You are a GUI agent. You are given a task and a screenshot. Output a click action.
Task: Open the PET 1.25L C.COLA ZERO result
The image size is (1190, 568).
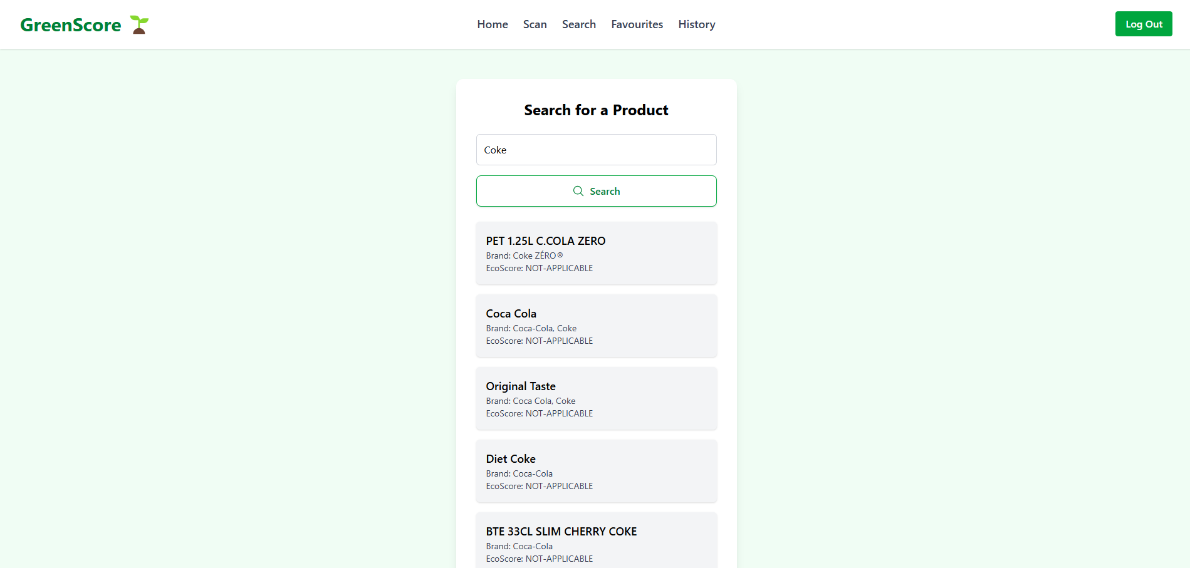(x=596, y=253)
